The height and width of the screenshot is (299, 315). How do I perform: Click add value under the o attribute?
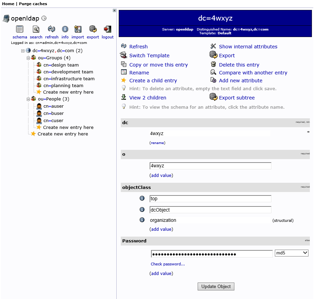(x=161, y=176)
